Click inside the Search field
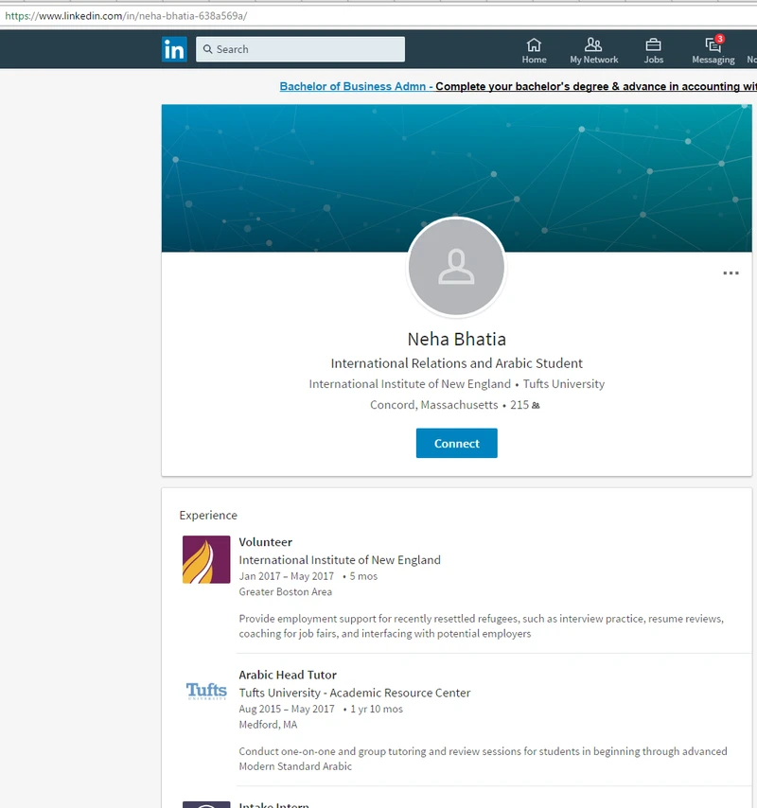 coord(300,49)
